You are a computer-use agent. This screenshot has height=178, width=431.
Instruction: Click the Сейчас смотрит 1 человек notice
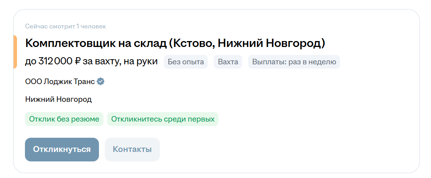pyautogui.click(x=66, y=26)
